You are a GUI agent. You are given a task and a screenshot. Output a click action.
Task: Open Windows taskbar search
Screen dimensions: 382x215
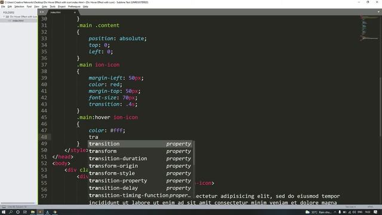pyautogui.click(x=11, y=212)
